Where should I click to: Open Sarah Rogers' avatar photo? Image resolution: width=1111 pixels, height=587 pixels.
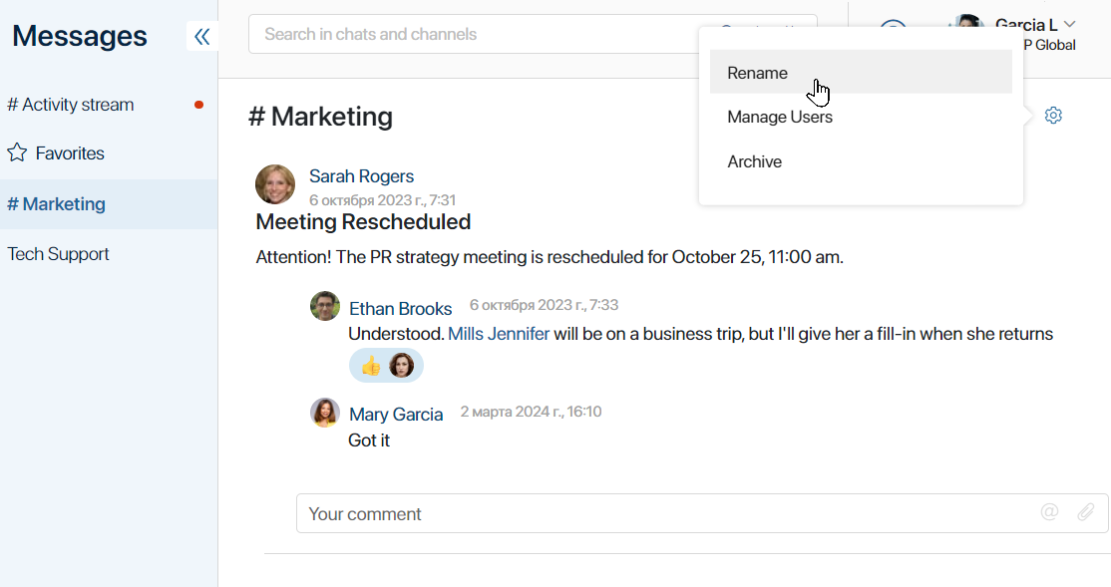pos(275,184)
